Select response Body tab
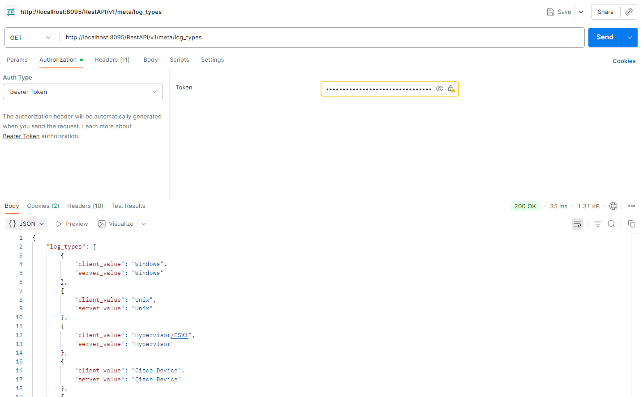 point(12,206)
